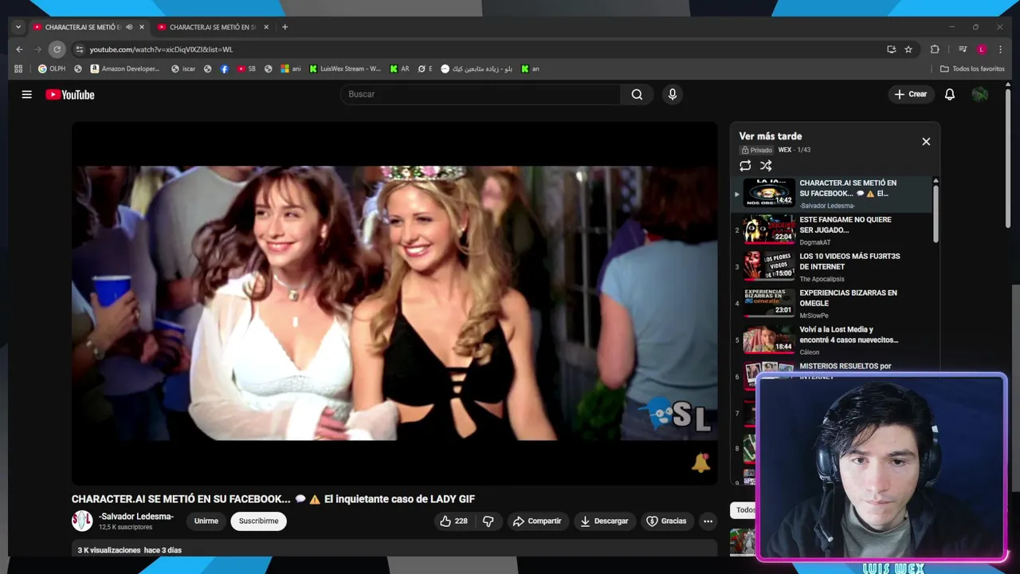The width and height of the screenshot is (1020, 574).
Task: Open media controls icon in Chrome toolbar
Action: click(x=963, y=49)
